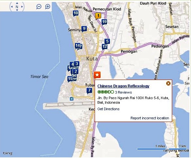Select map pin number 14
This screenshot has width=191, height=158.
pyautogui.click(x=77, y=46)
